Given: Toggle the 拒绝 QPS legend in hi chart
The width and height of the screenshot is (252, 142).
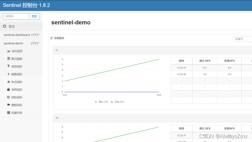Looking at the screenshot, I should tap(117, 102).
